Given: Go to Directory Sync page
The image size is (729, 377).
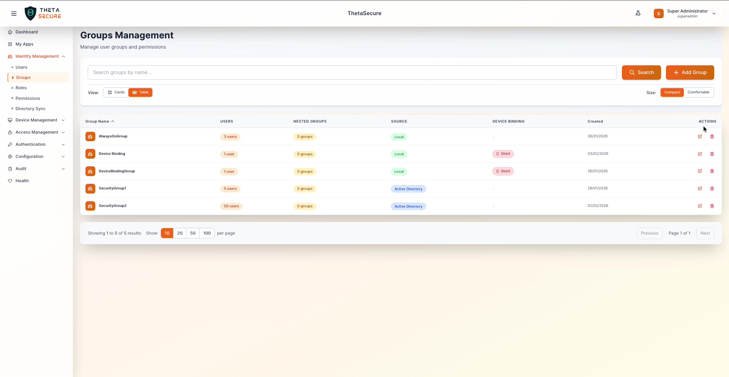Looking at the screenshot, I should point(30,109).
